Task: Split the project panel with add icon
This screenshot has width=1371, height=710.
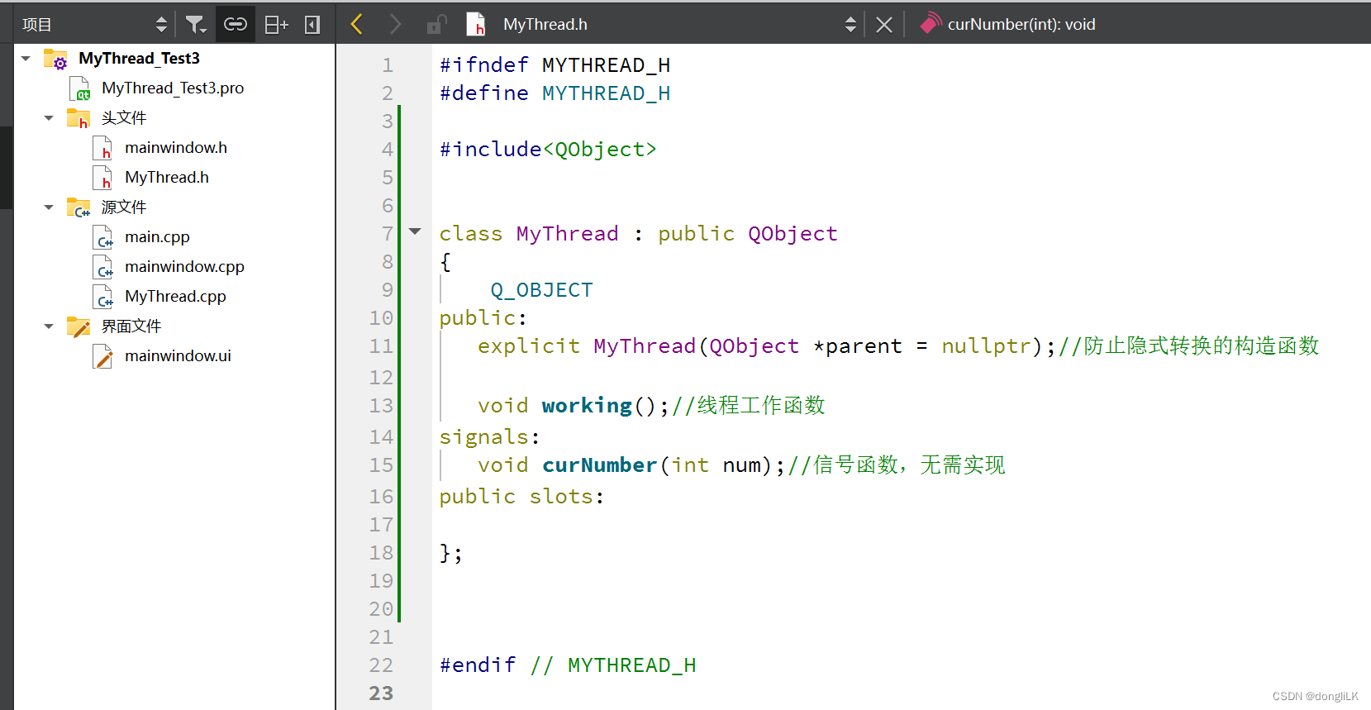Action: [x=275, y=25]
